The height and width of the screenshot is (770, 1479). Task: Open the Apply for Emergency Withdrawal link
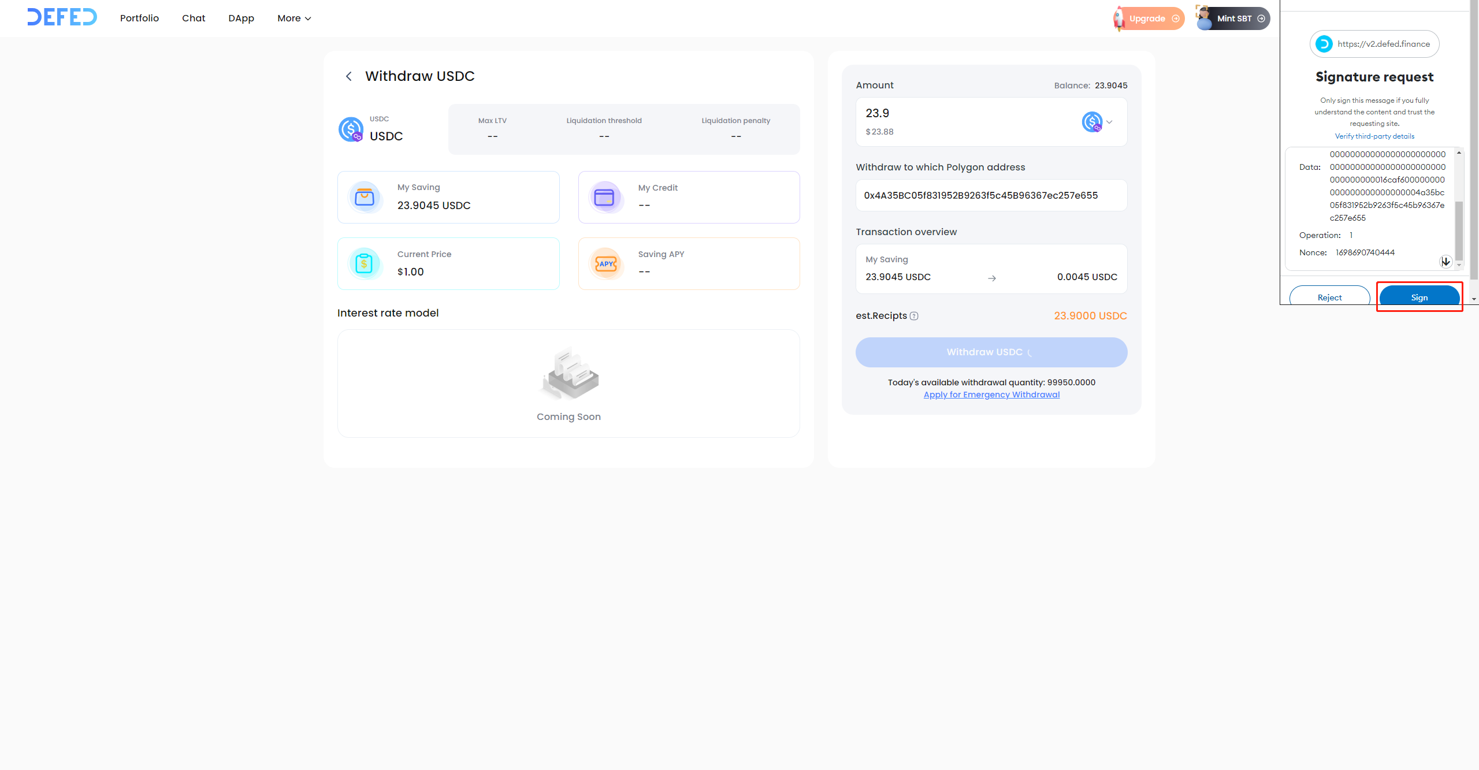point(991,395)
